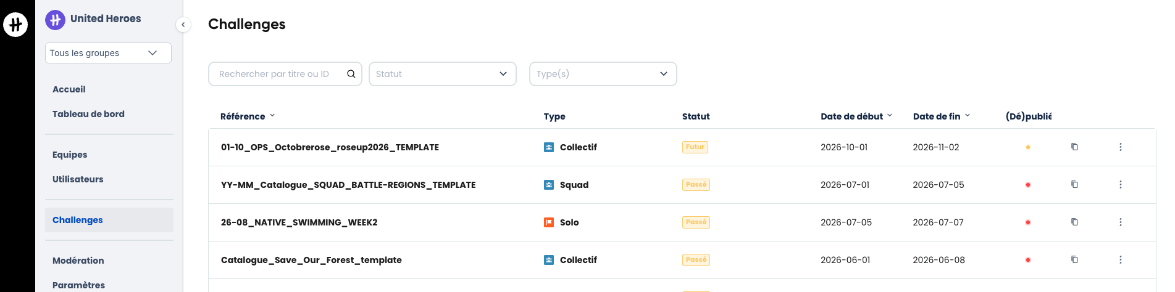Image resolution: width=1175 pixels, height=292 pixels.
Task: Open challenge 01-10_OPS_Octobrerose_roseup2026_TEMPLATE
Action: pos(330,147)
